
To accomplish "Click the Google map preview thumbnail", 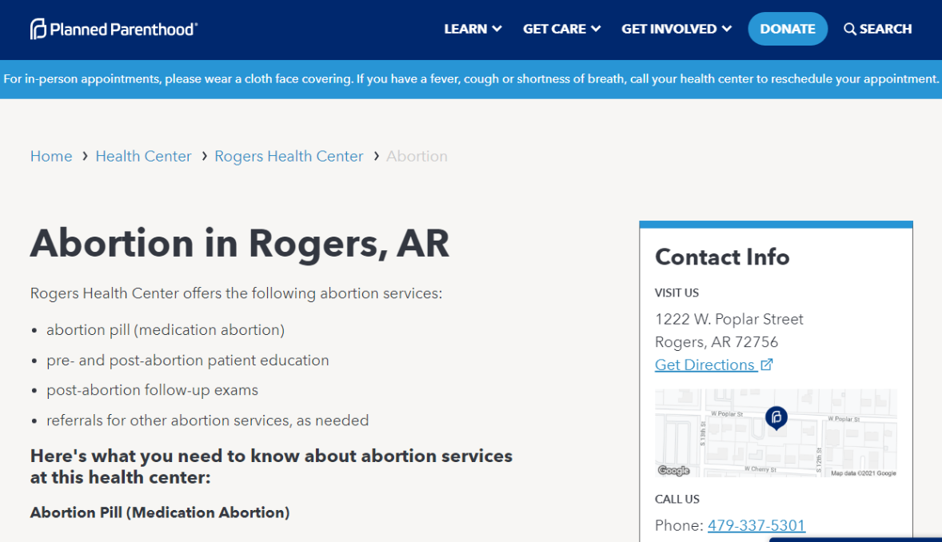I will coord(774,432).
